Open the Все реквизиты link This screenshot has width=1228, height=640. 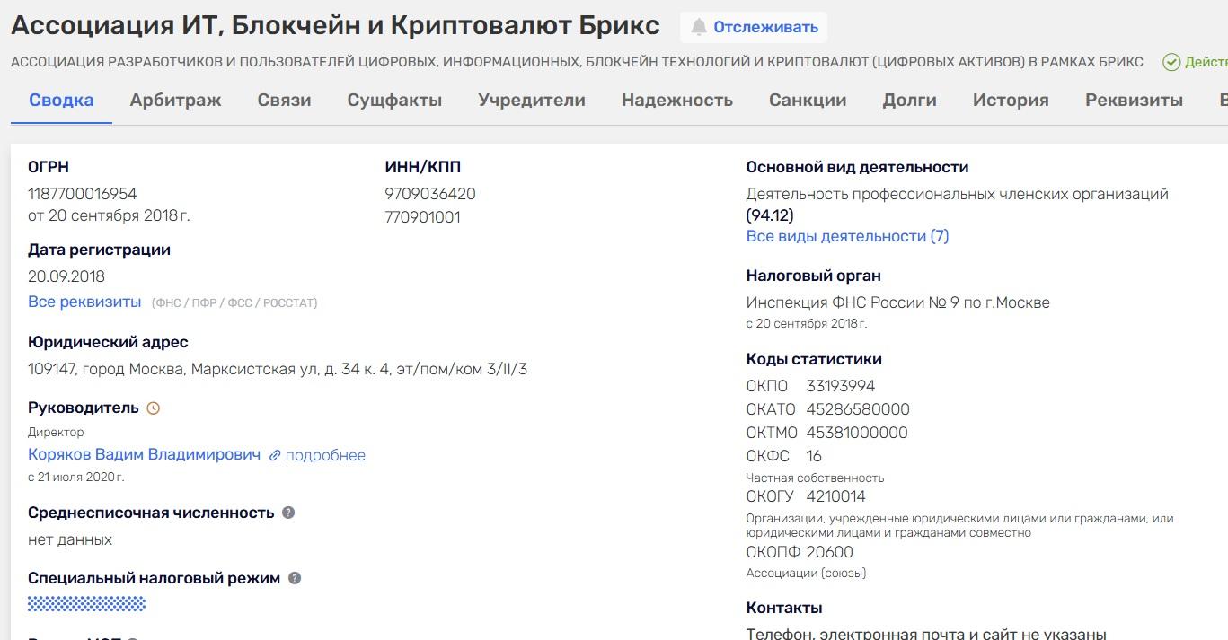pos(84,302)
